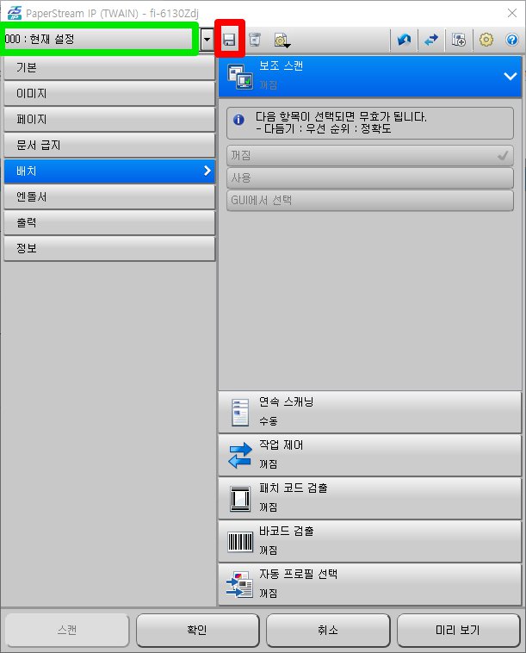The image size is (526, 653).
Task: Open the 출력 category
Action: click(x=109, y=223)
